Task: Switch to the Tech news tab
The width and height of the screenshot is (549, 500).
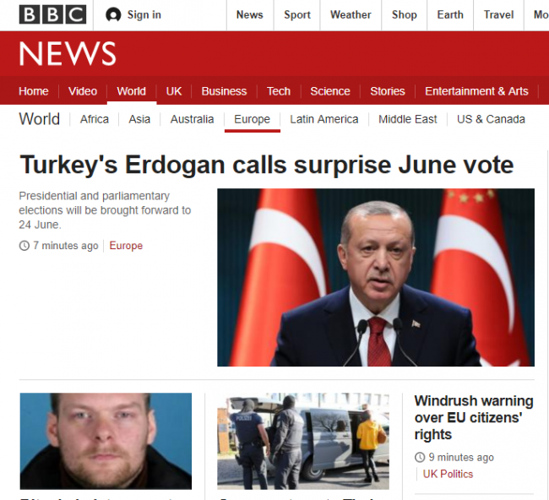Action: [279, 91]
